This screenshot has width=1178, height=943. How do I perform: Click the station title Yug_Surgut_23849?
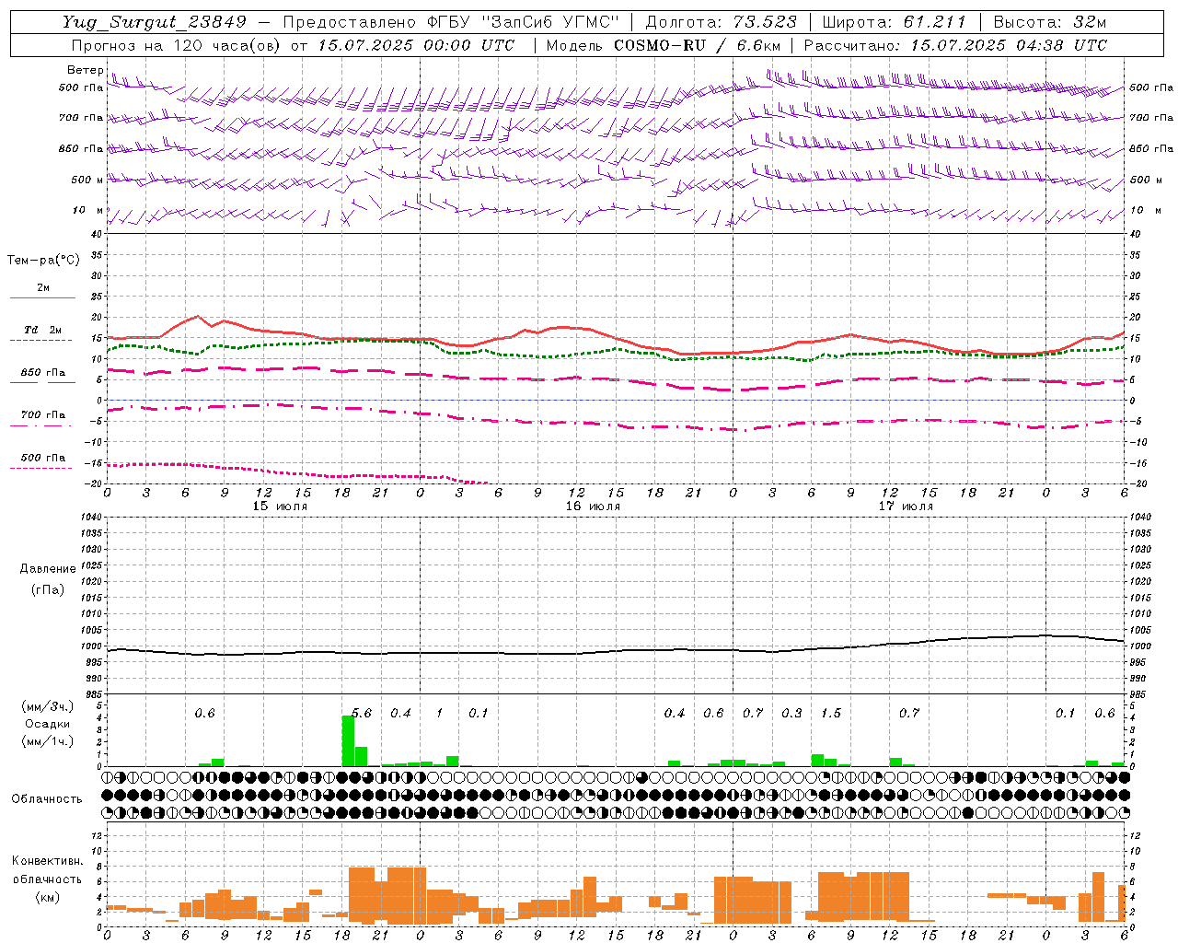(155, 22)
